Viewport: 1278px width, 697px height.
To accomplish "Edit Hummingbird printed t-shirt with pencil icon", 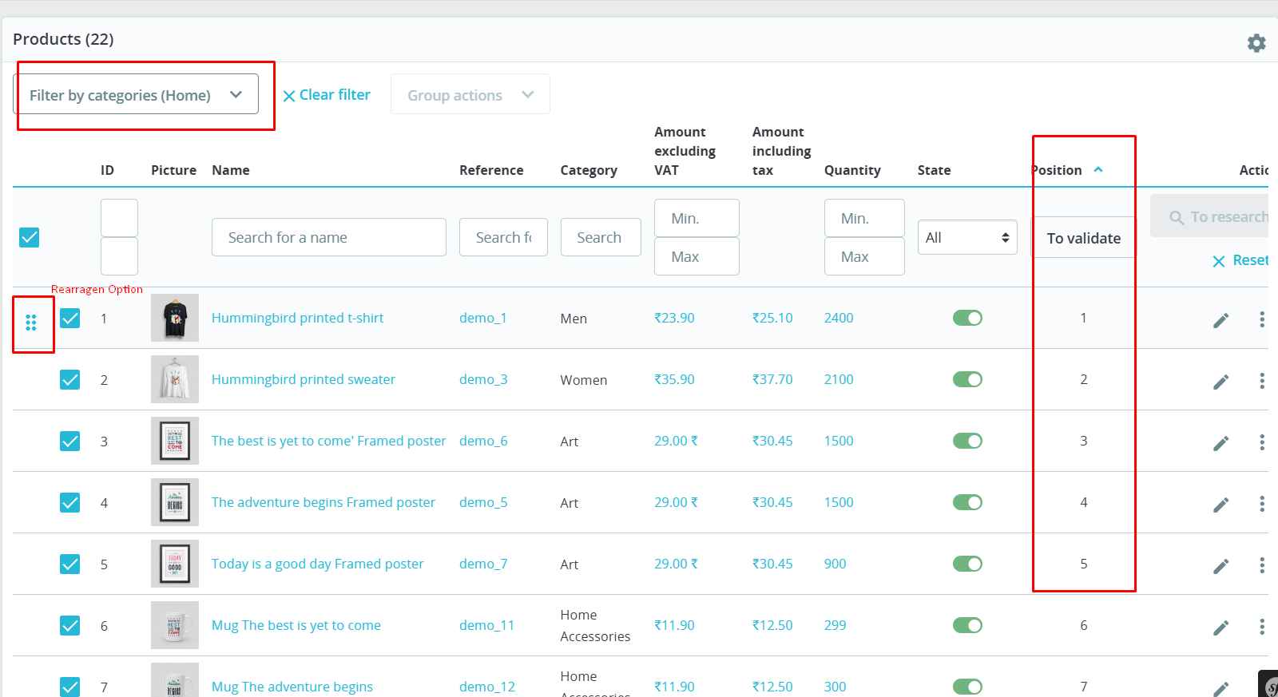I will tap(1220, 320).
